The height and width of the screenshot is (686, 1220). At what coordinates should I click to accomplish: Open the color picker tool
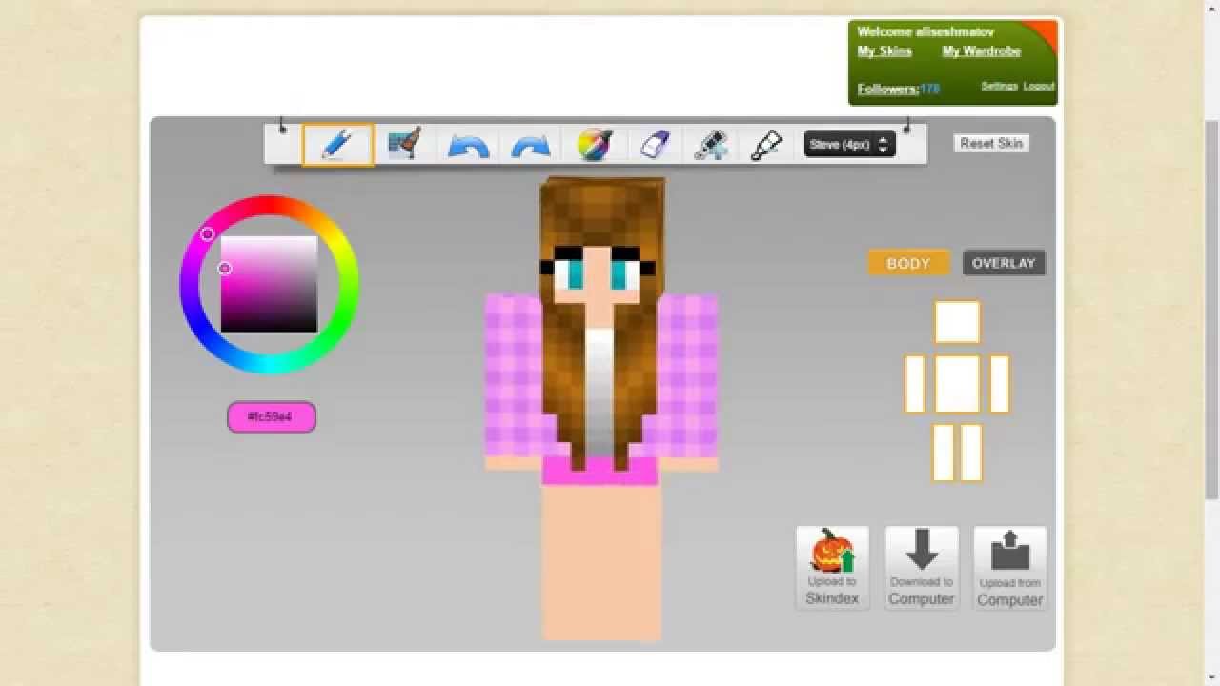(x=595, y=145)
